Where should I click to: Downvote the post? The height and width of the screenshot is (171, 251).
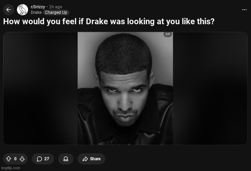(22, 159)
